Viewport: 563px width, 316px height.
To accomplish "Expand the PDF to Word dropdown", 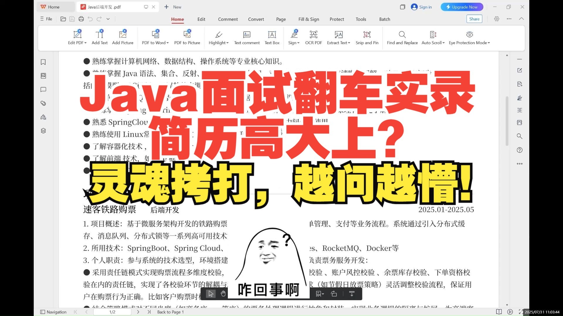I will (x=168, y=43).
